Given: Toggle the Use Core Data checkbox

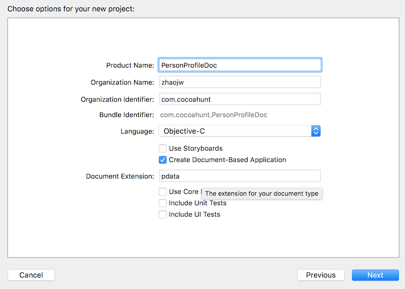Looking at the screenshot, I should [x=163, y=192].
